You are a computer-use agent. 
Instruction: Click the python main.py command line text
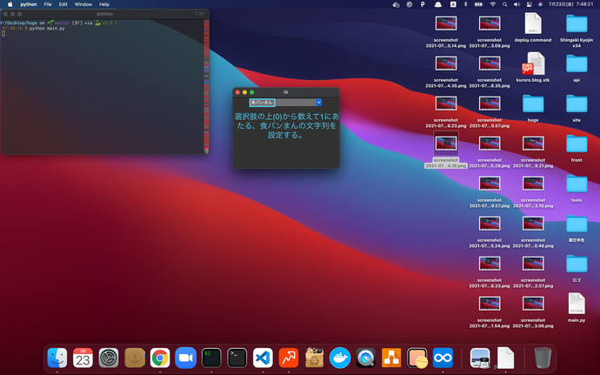pyautogui.click(x=47, y=29)
